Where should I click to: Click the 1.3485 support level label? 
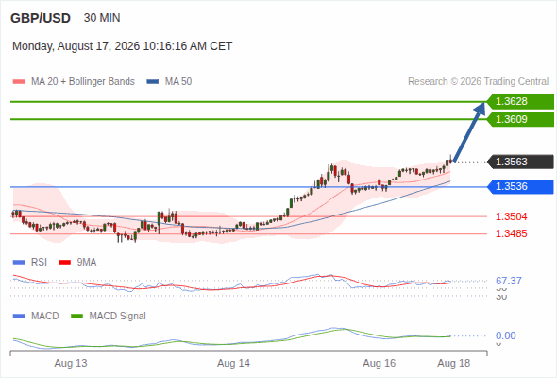pyautogui.click(x=511, y=234)
